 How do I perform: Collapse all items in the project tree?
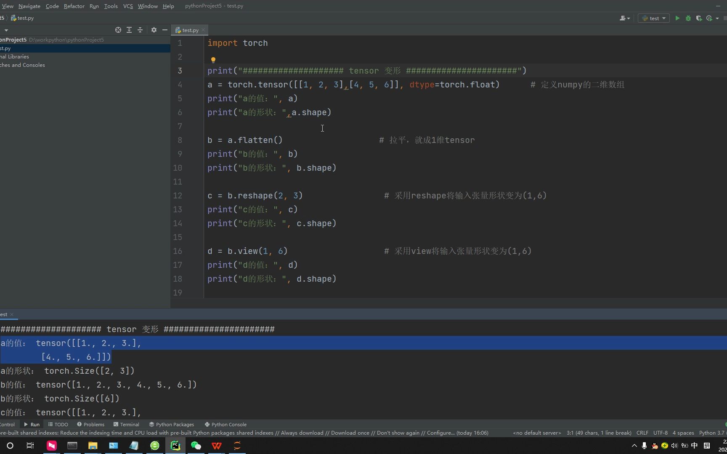pos(140,30)
